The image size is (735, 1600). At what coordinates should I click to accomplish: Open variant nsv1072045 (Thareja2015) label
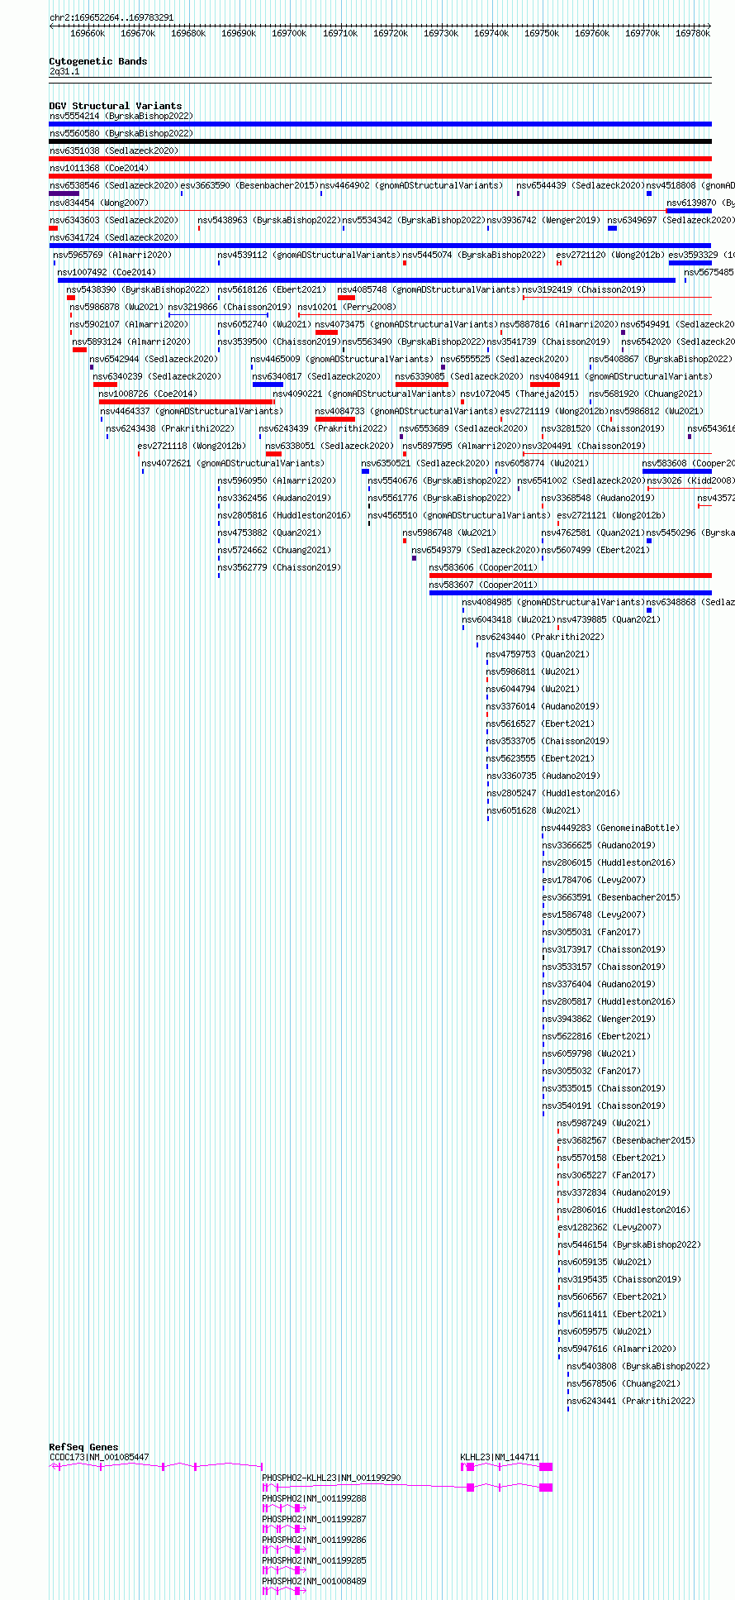pyautogui.click(x=519, y=394)
